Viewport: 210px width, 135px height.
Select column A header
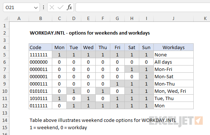pos(19,19)
